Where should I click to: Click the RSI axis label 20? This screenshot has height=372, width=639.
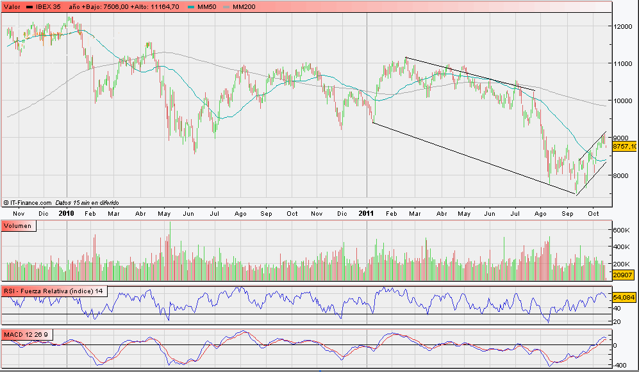(617, 321)
